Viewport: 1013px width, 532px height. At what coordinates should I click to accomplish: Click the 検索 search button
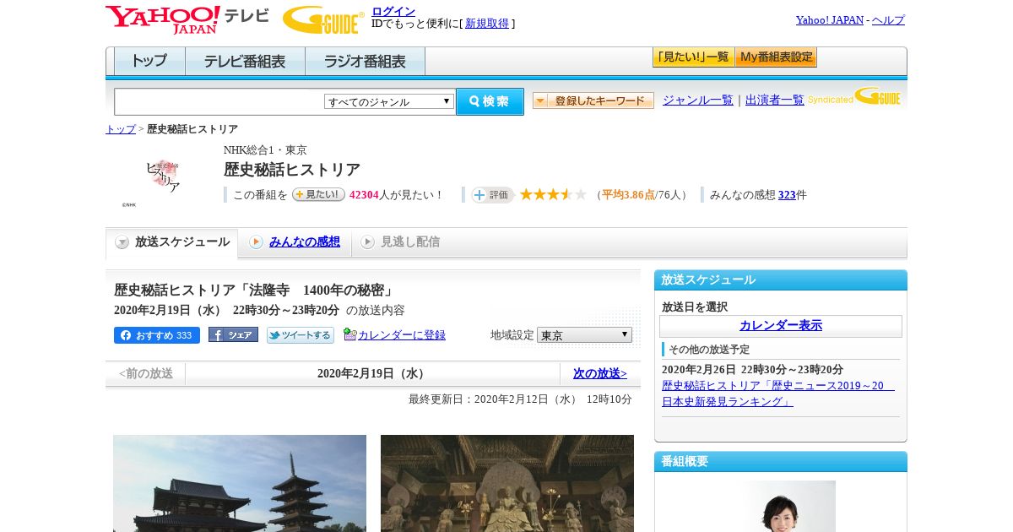coord(490,101)
